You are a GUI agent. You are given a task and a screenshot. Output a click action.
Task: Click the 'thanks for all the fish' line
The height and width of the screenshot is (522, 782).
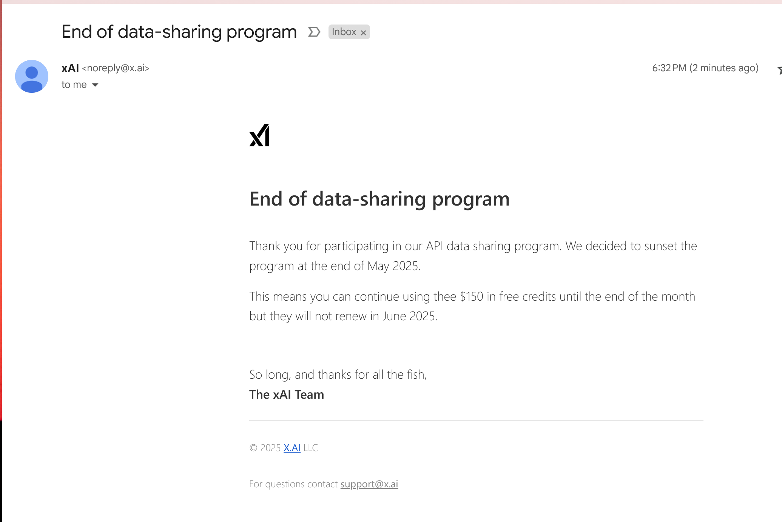[x=338, y=375]
